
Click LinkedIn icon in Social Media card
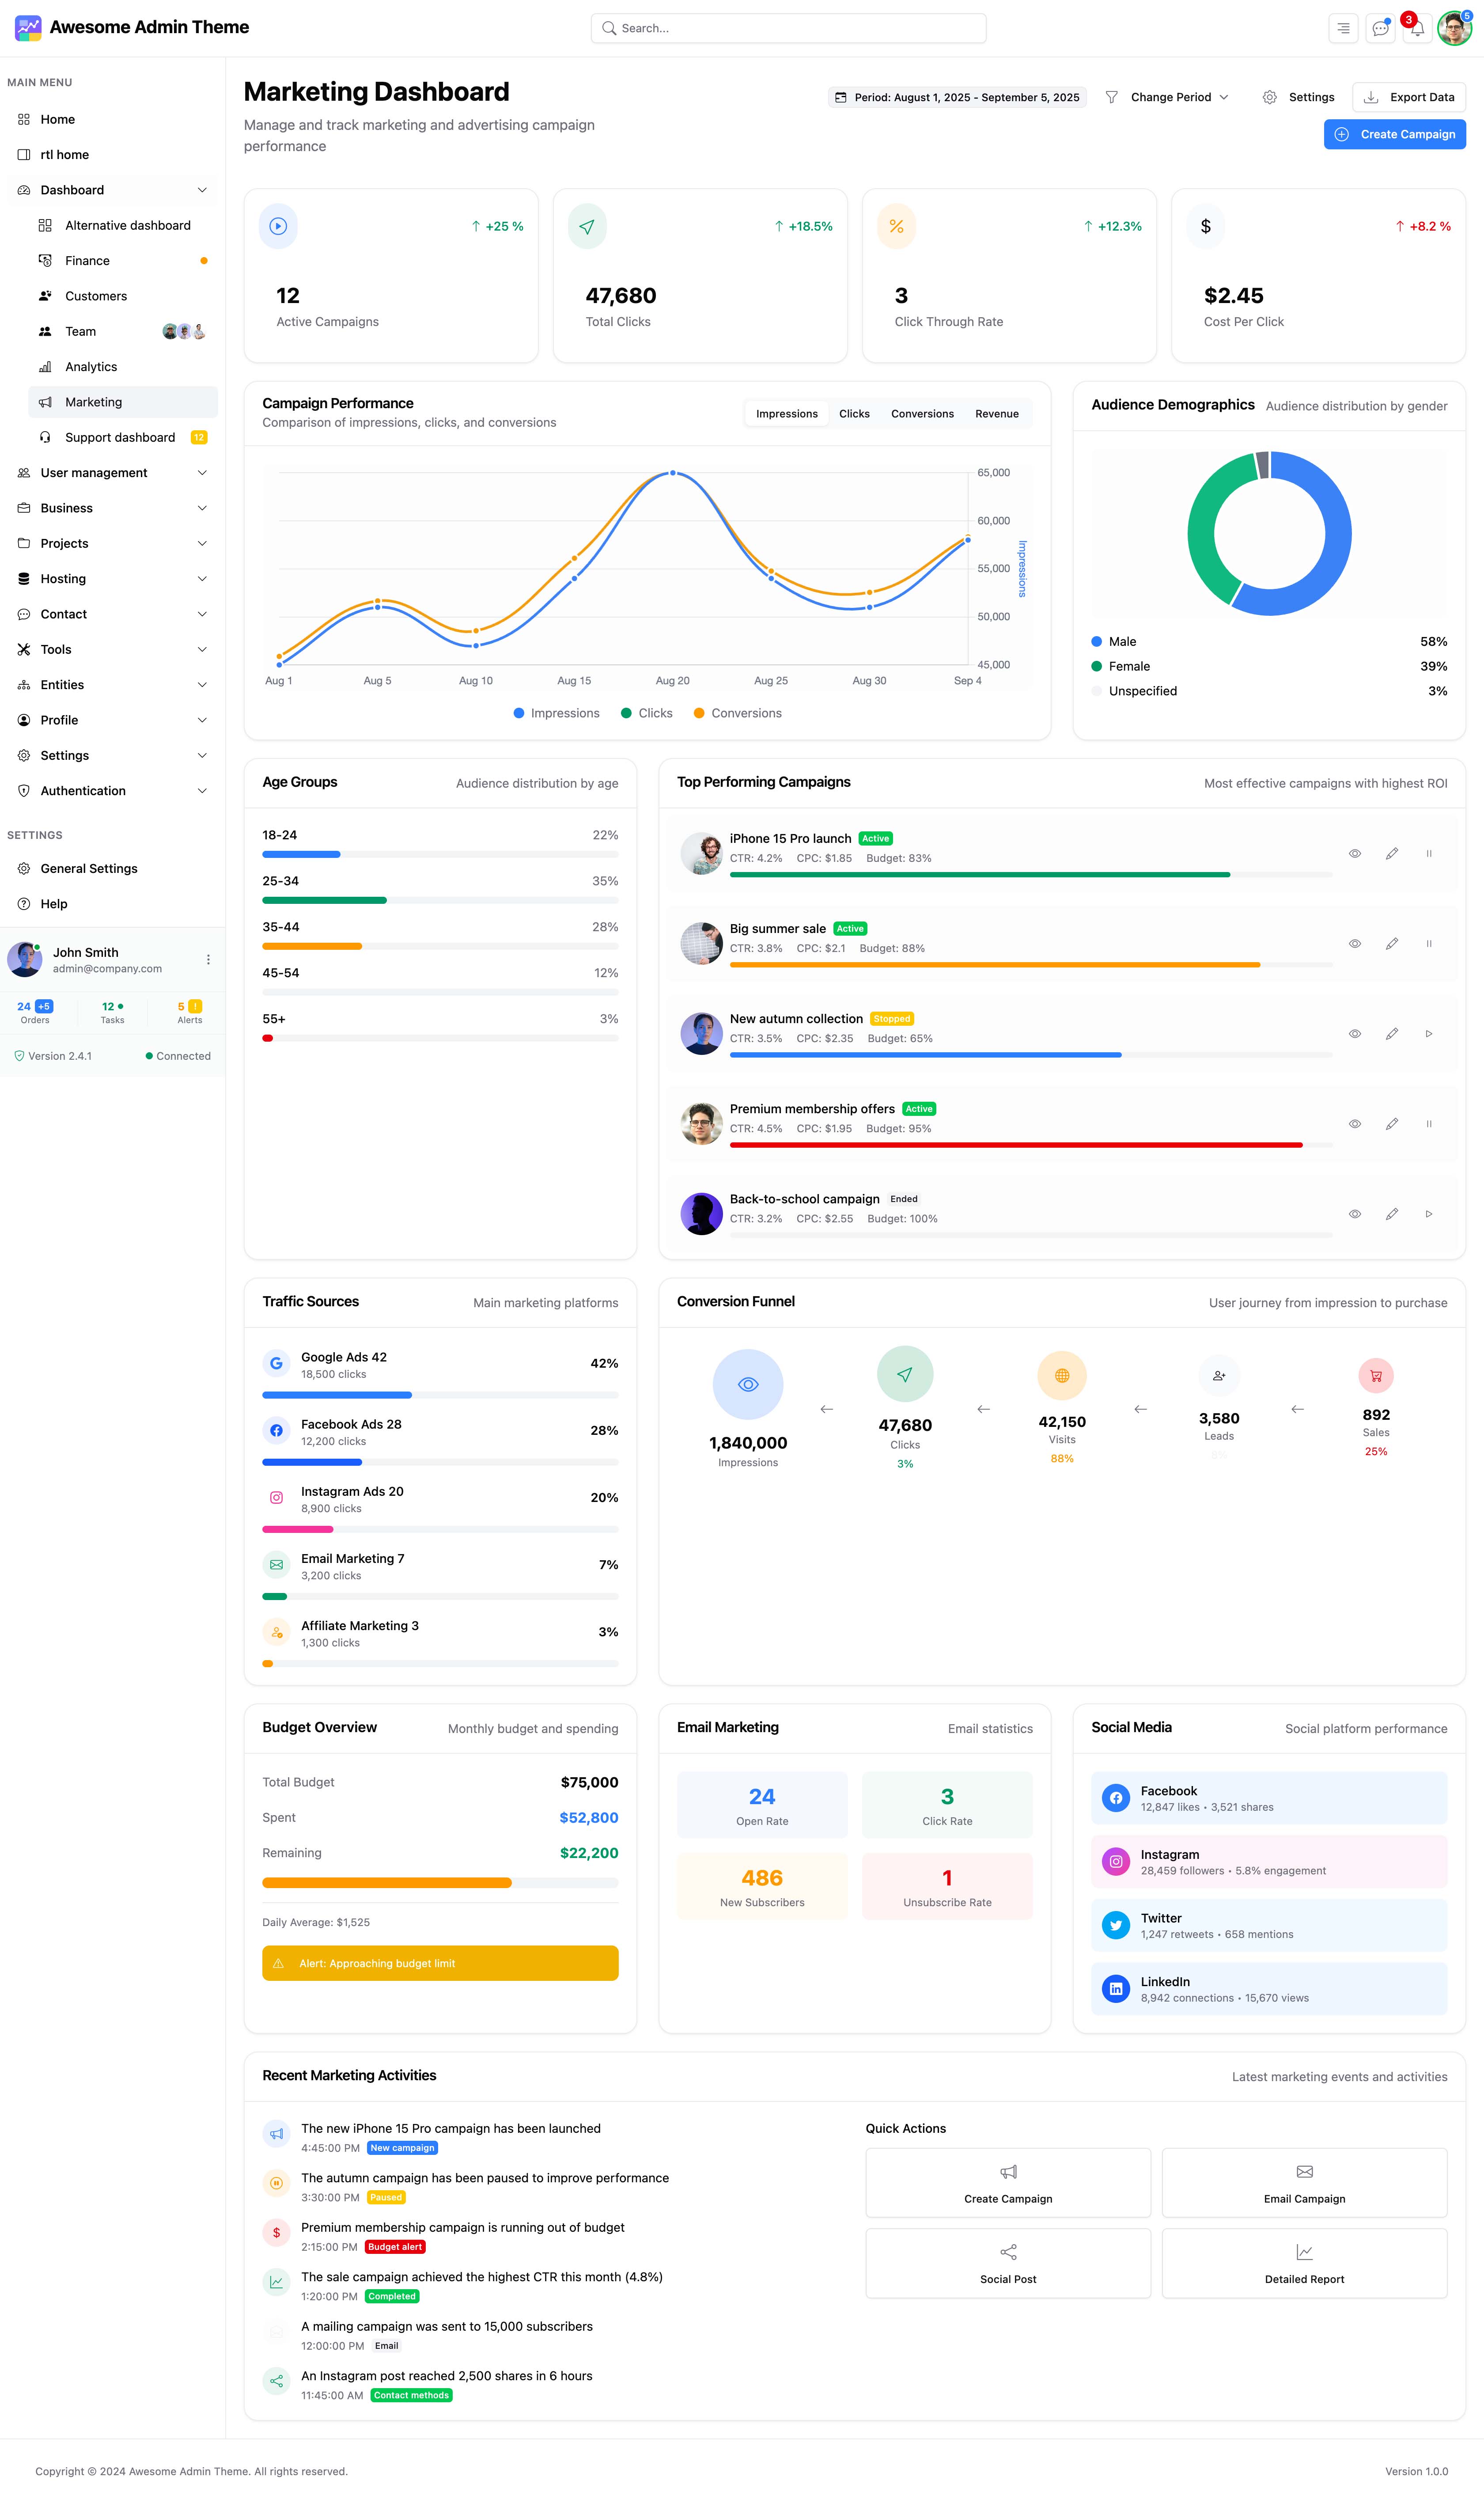(1115, 1989)
